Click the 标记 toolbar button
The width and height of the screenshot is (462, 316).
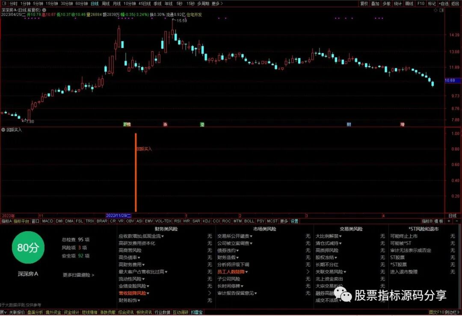click(x=432, y=3)
